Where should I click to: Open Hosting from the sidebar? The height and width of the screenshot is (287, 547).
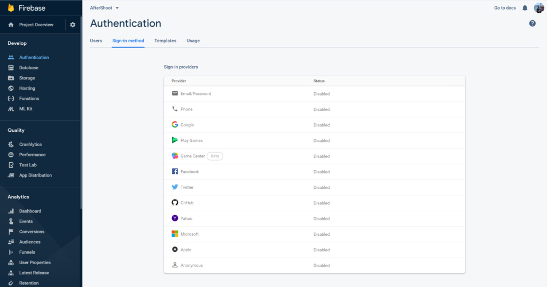point(27,88)
